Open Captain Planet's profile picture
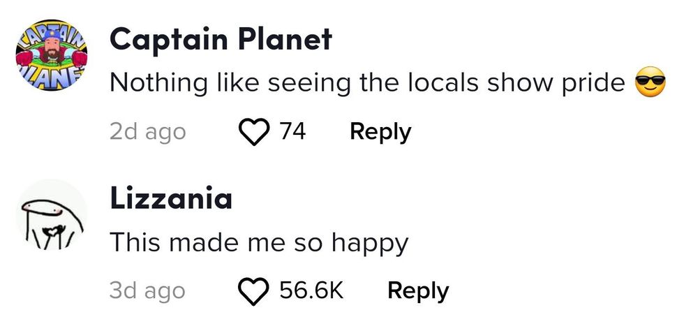The image size is (684, 324). (51, 54)
